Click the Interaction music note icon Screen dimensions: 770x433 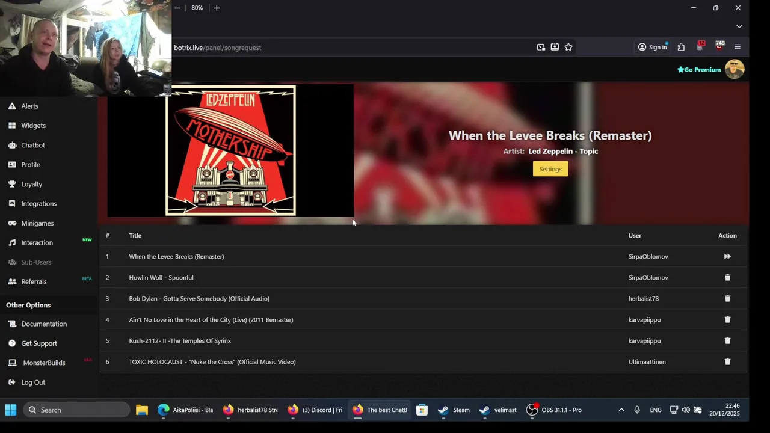click(12, 242)
